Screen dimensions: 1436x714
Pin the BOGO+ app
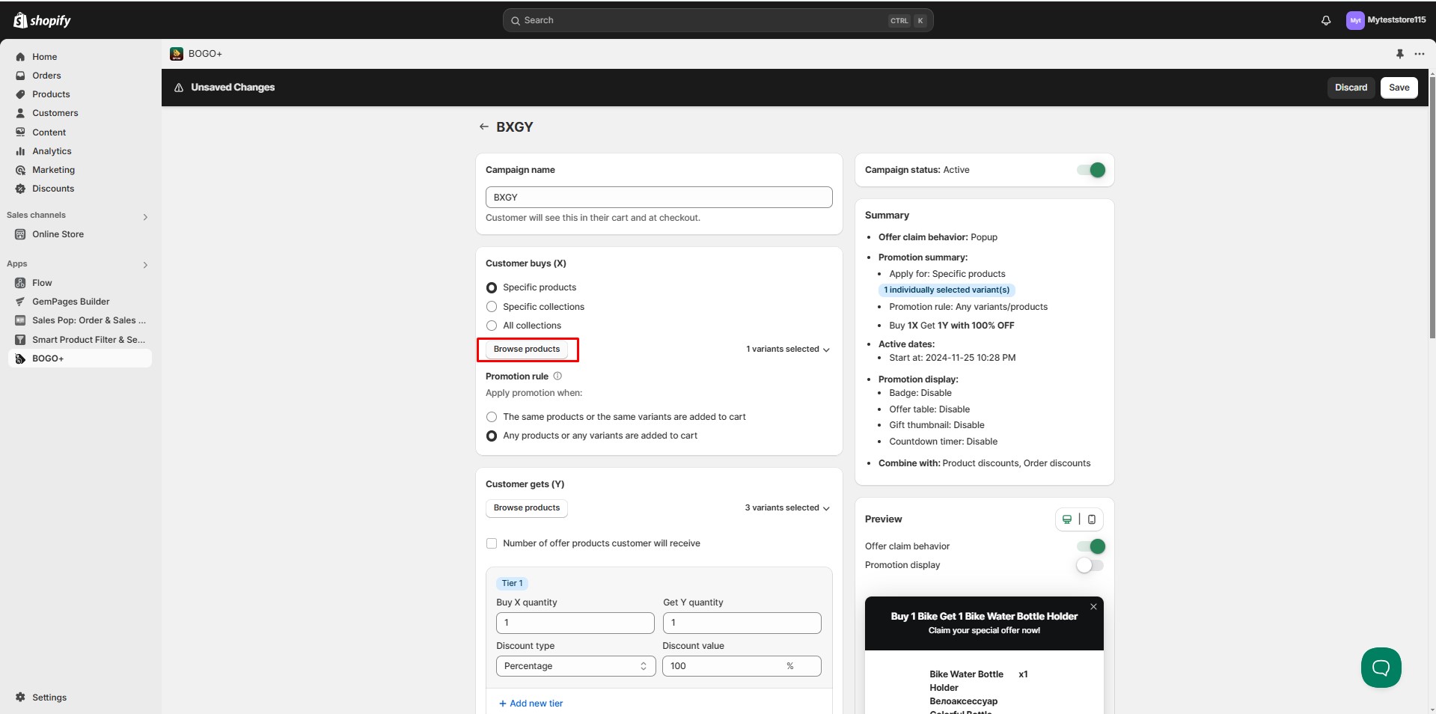point(1399,54)
